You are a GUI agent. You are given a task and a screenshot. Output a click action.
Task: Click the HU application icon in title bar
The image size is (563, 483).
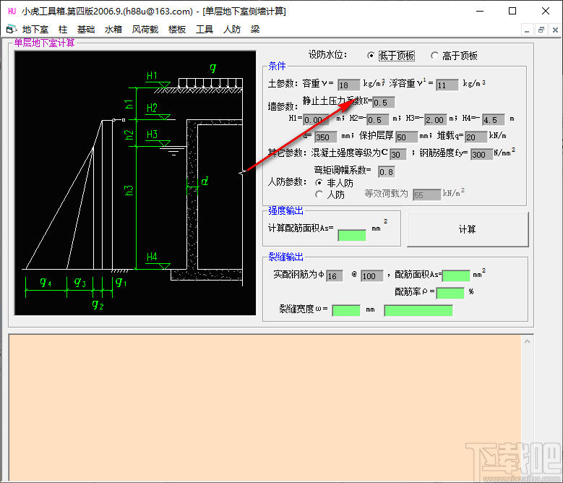tap(12, 11)
